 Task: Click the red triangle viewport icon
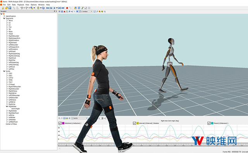click(x=64, y=12)
